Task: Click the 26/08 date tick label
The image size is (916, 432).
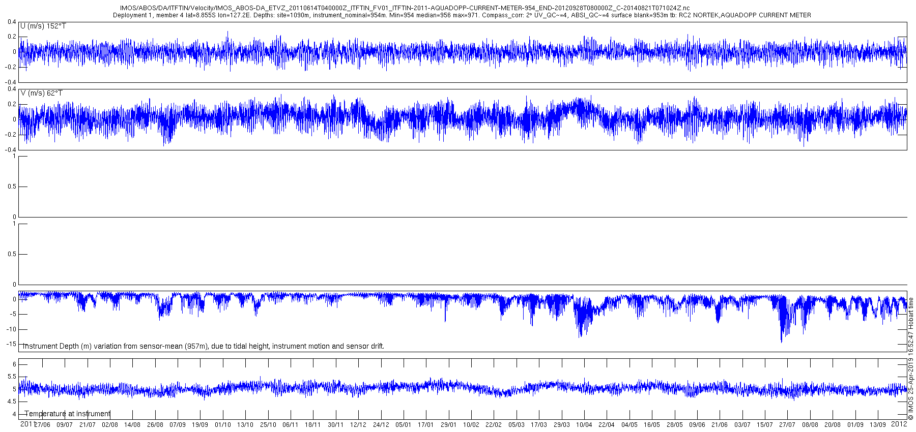Action: click(x=155, y=425)
